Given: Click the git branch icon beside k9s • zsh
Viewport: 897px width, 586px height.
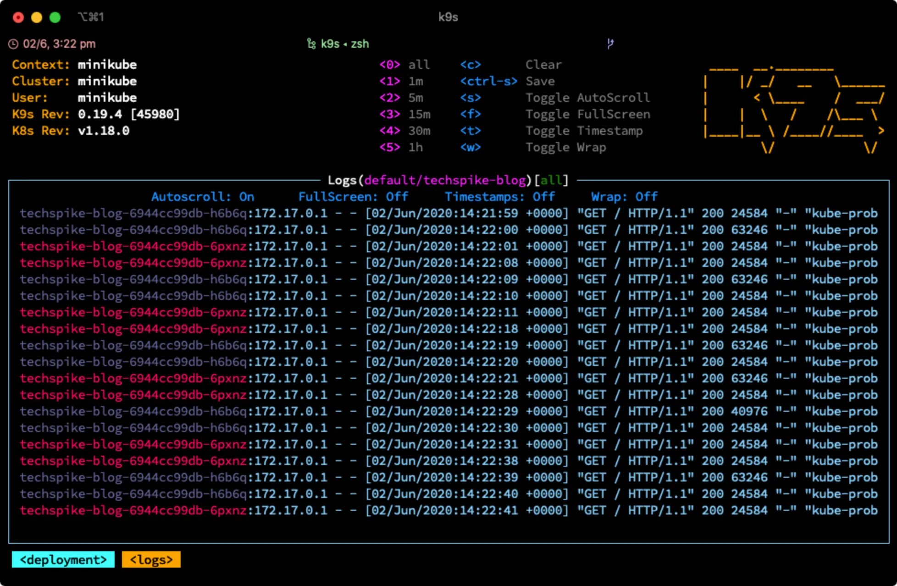Looking at the screenshot, I should click(311, 44).
